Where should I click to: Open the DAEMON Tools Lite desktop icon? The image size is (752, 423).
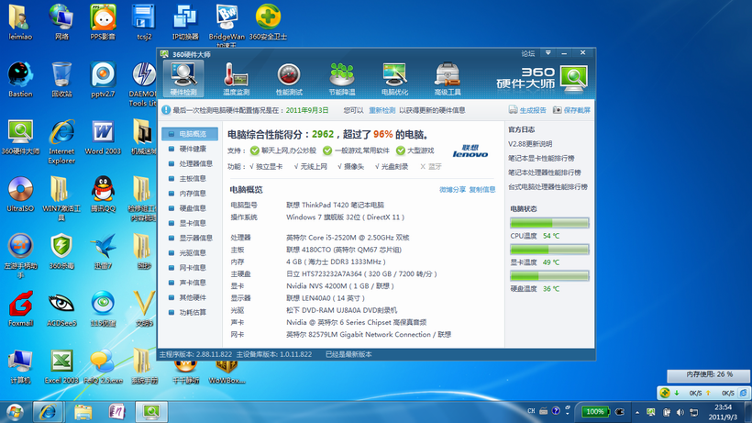(143, 84)
